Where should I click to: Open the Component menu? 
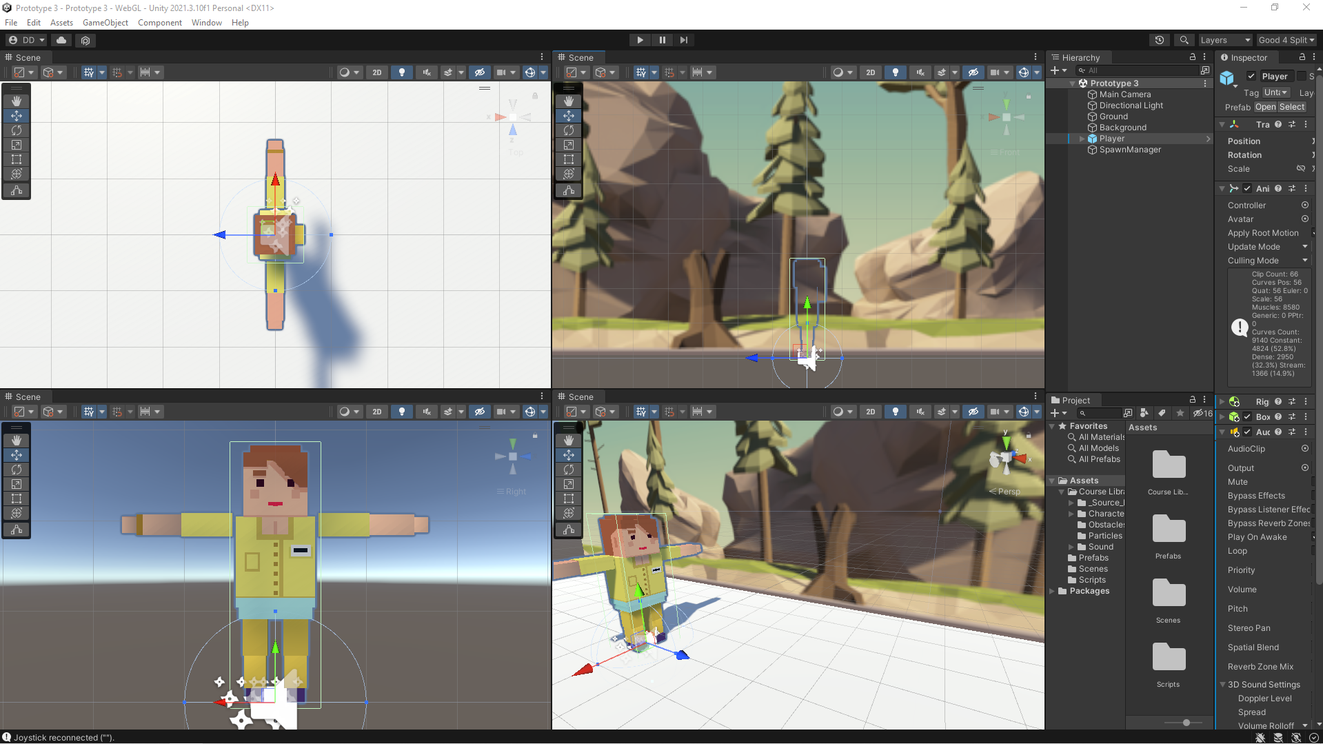coord(160,23)
